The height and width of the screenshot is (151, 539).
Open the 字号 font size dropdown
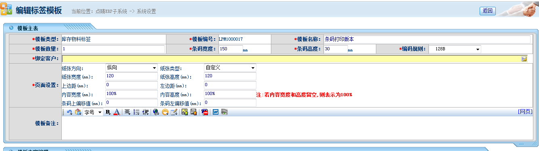point(93,112)
